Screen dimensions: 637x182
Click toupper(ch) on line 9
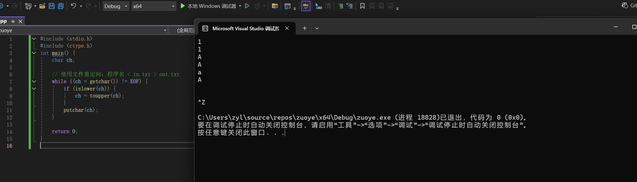[x=105, y=96]
